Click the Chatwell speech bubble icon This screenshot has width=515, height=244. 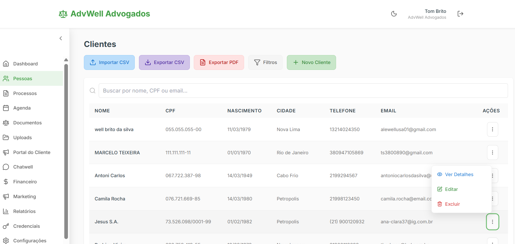(x=6, y=167)
